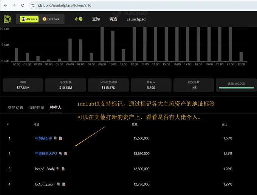Click the 持有人 5,390 card

pyautogui.click(x=151, y=85)
